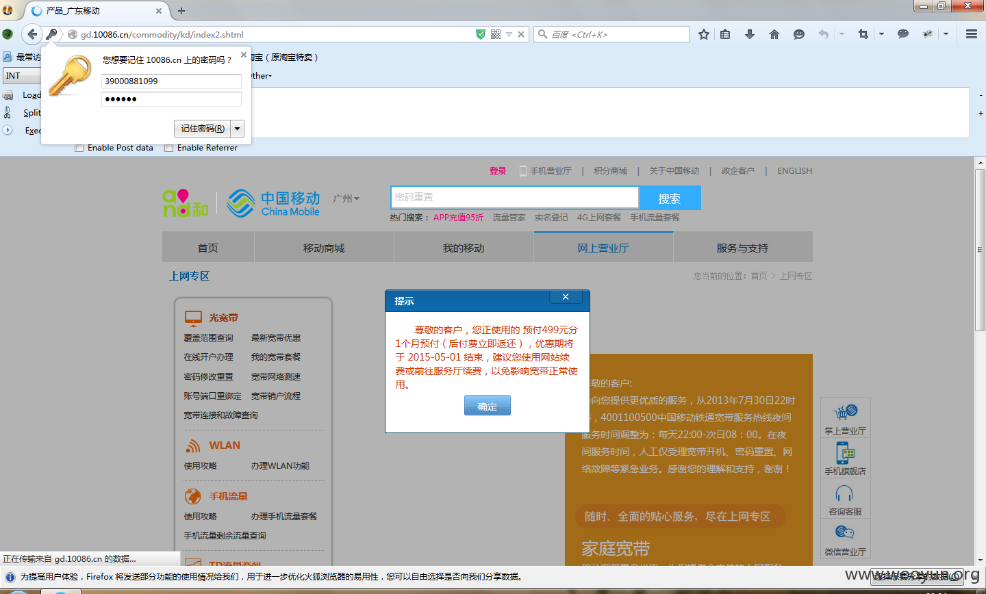Toggle Enable Post data checkbox
The height and width of the screenshot is (594, 986).
(x=79, y=148)
